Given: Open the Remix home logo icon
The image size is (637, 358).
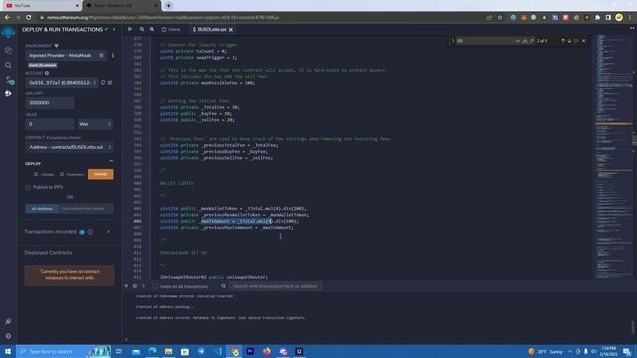Looking at the screenshot, I should point(8,33).
